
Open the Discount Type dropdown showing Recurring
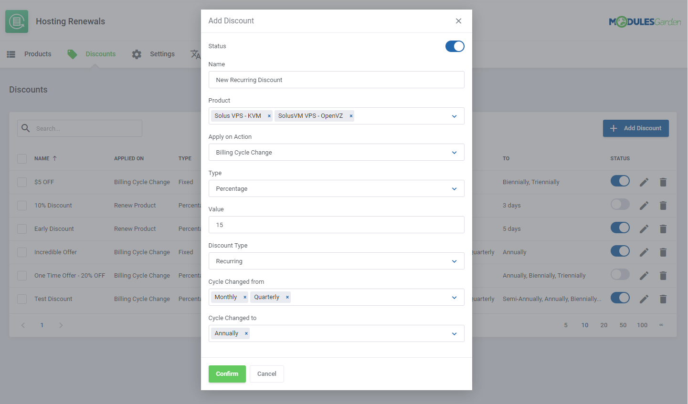point(336,261)
